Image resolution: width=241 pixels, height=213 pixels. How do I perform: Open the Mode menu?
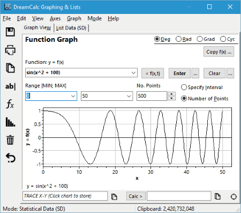point(94,18)
